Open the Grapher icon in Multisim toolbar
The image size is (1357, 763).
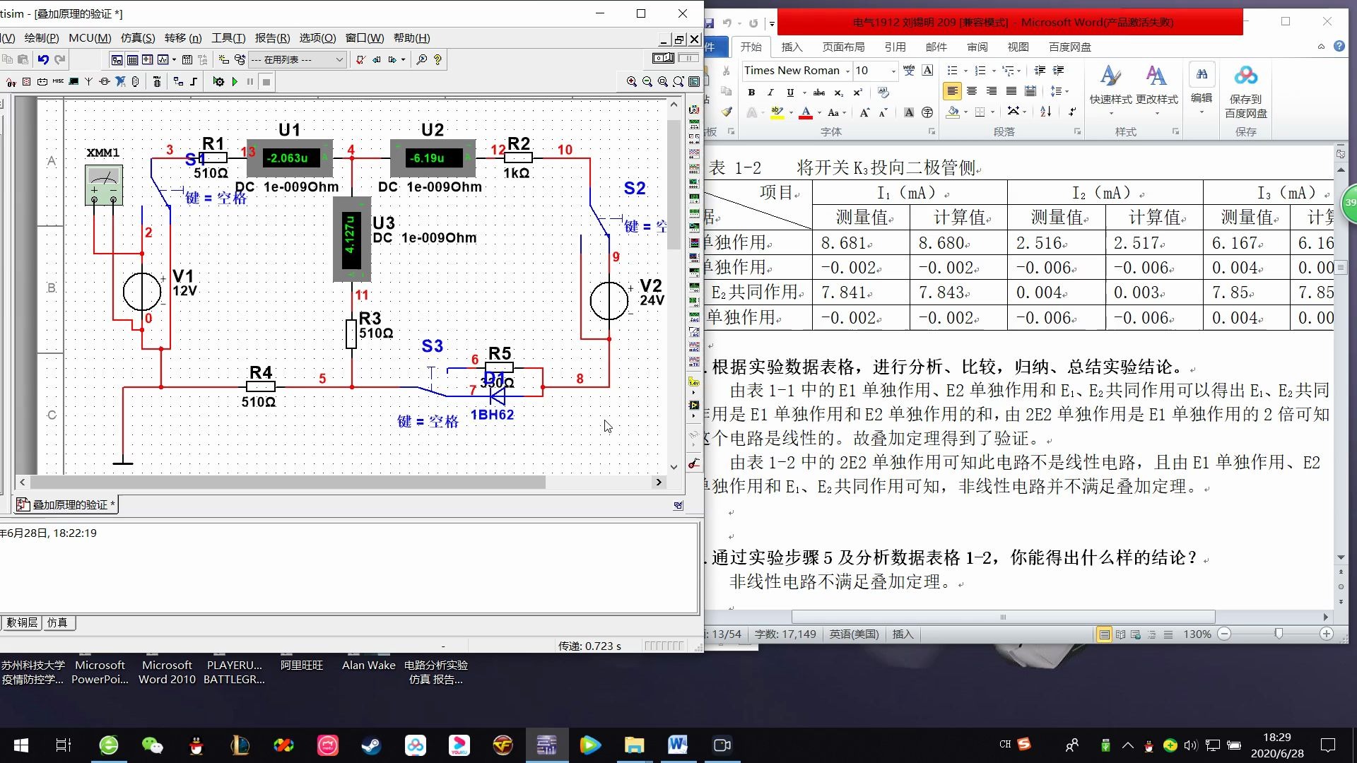(163, 60)
